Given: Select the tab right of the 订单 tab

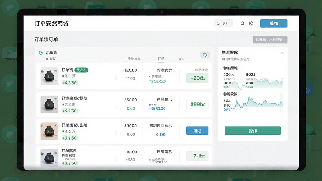Looking at the screenshot, I should [181, 59].
